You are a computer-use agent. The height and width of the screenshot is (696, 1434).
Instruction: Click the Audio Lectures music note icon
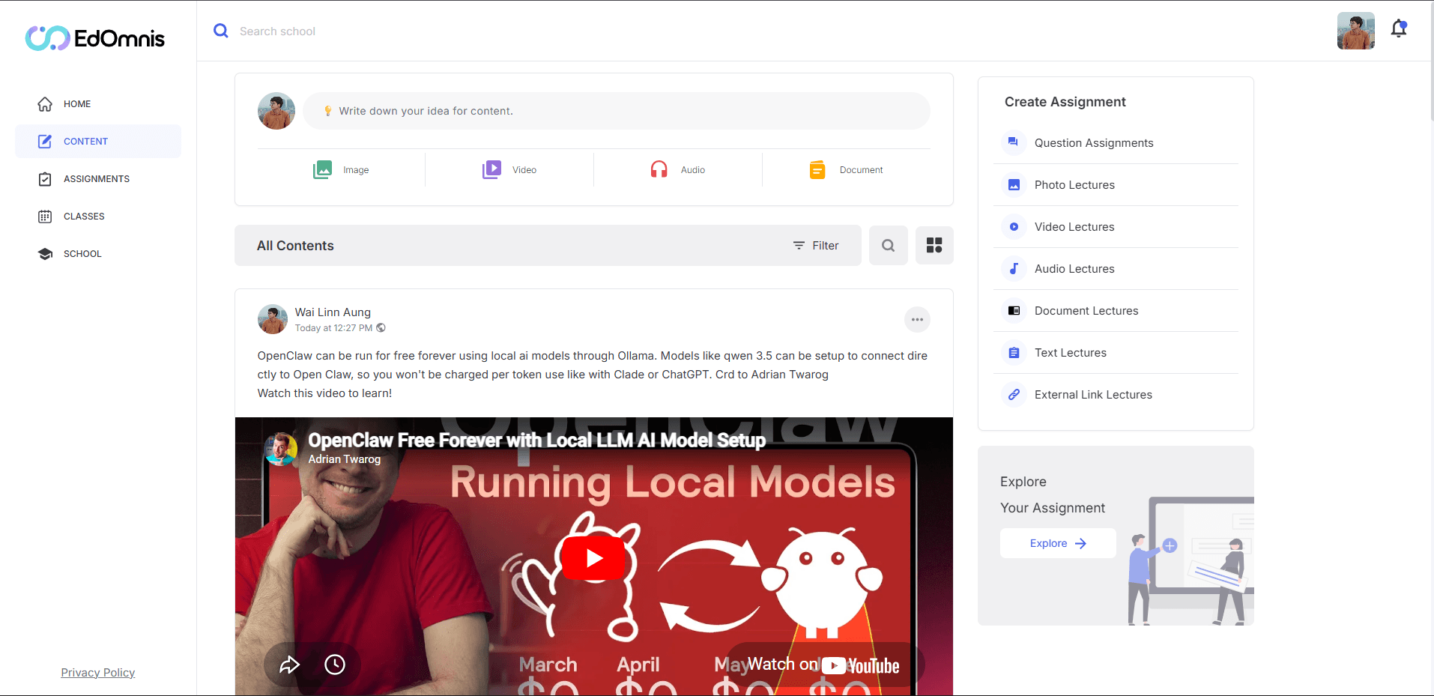(1014, 268)
